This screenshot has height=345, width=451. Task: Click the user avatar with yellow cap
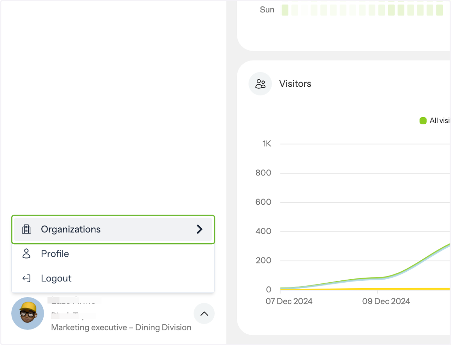[x=28, y=313]
